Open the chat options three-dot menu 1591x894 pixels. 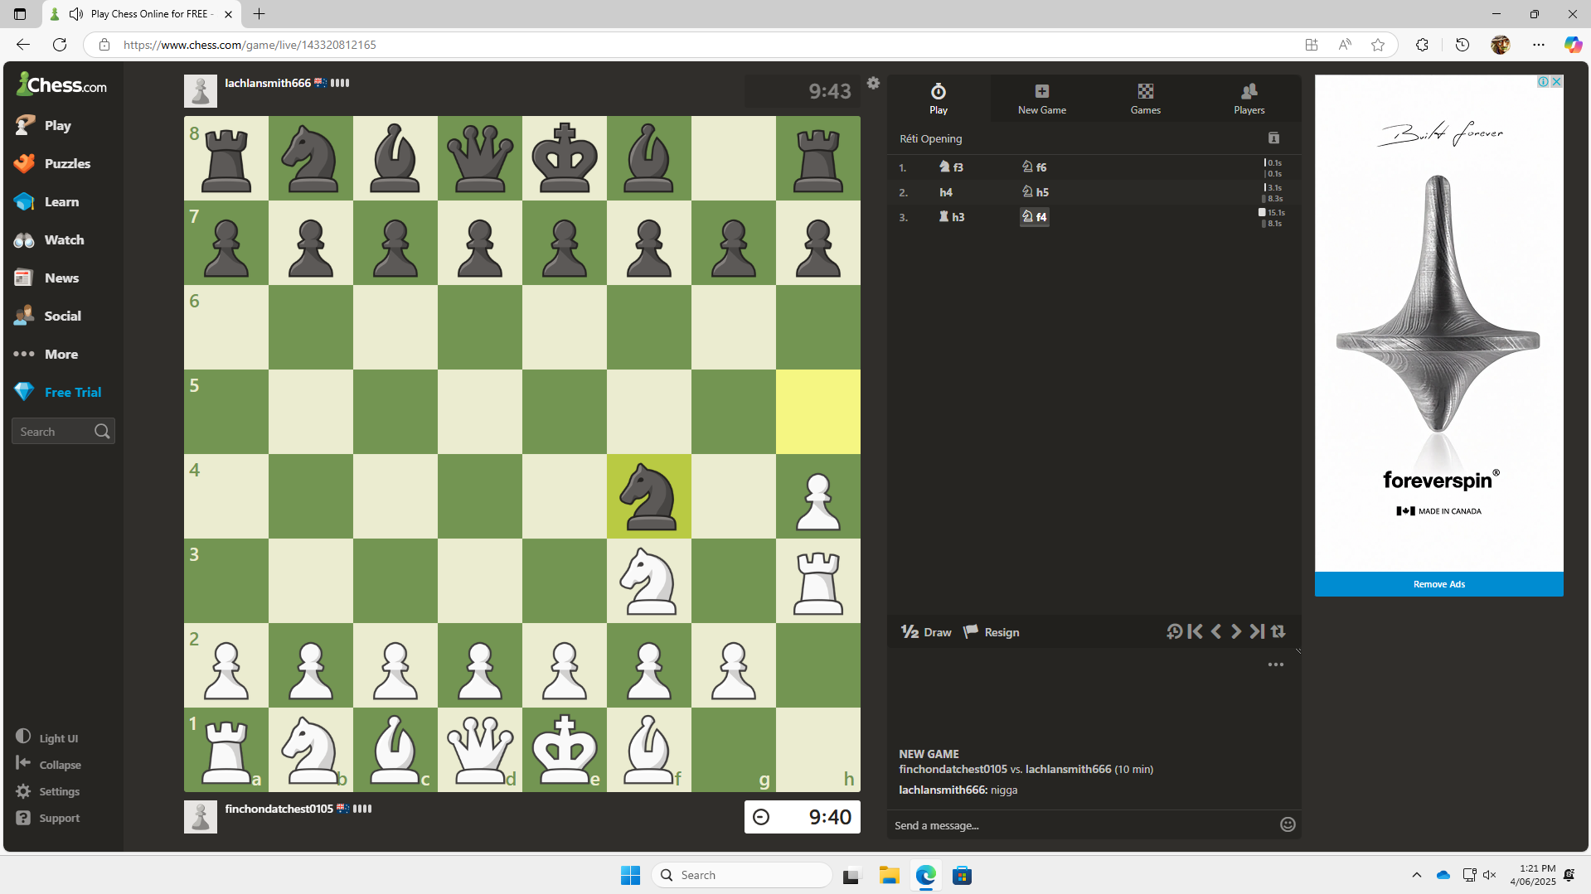pyautogui.click(x=1275, y=664)
